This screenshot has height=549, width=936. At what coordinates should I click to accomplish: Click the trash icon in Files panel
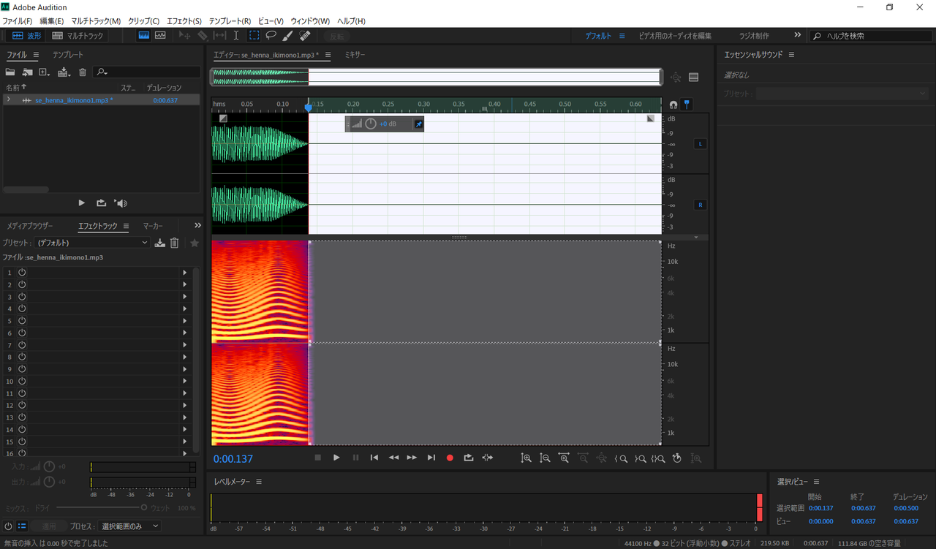coord(83,72)
